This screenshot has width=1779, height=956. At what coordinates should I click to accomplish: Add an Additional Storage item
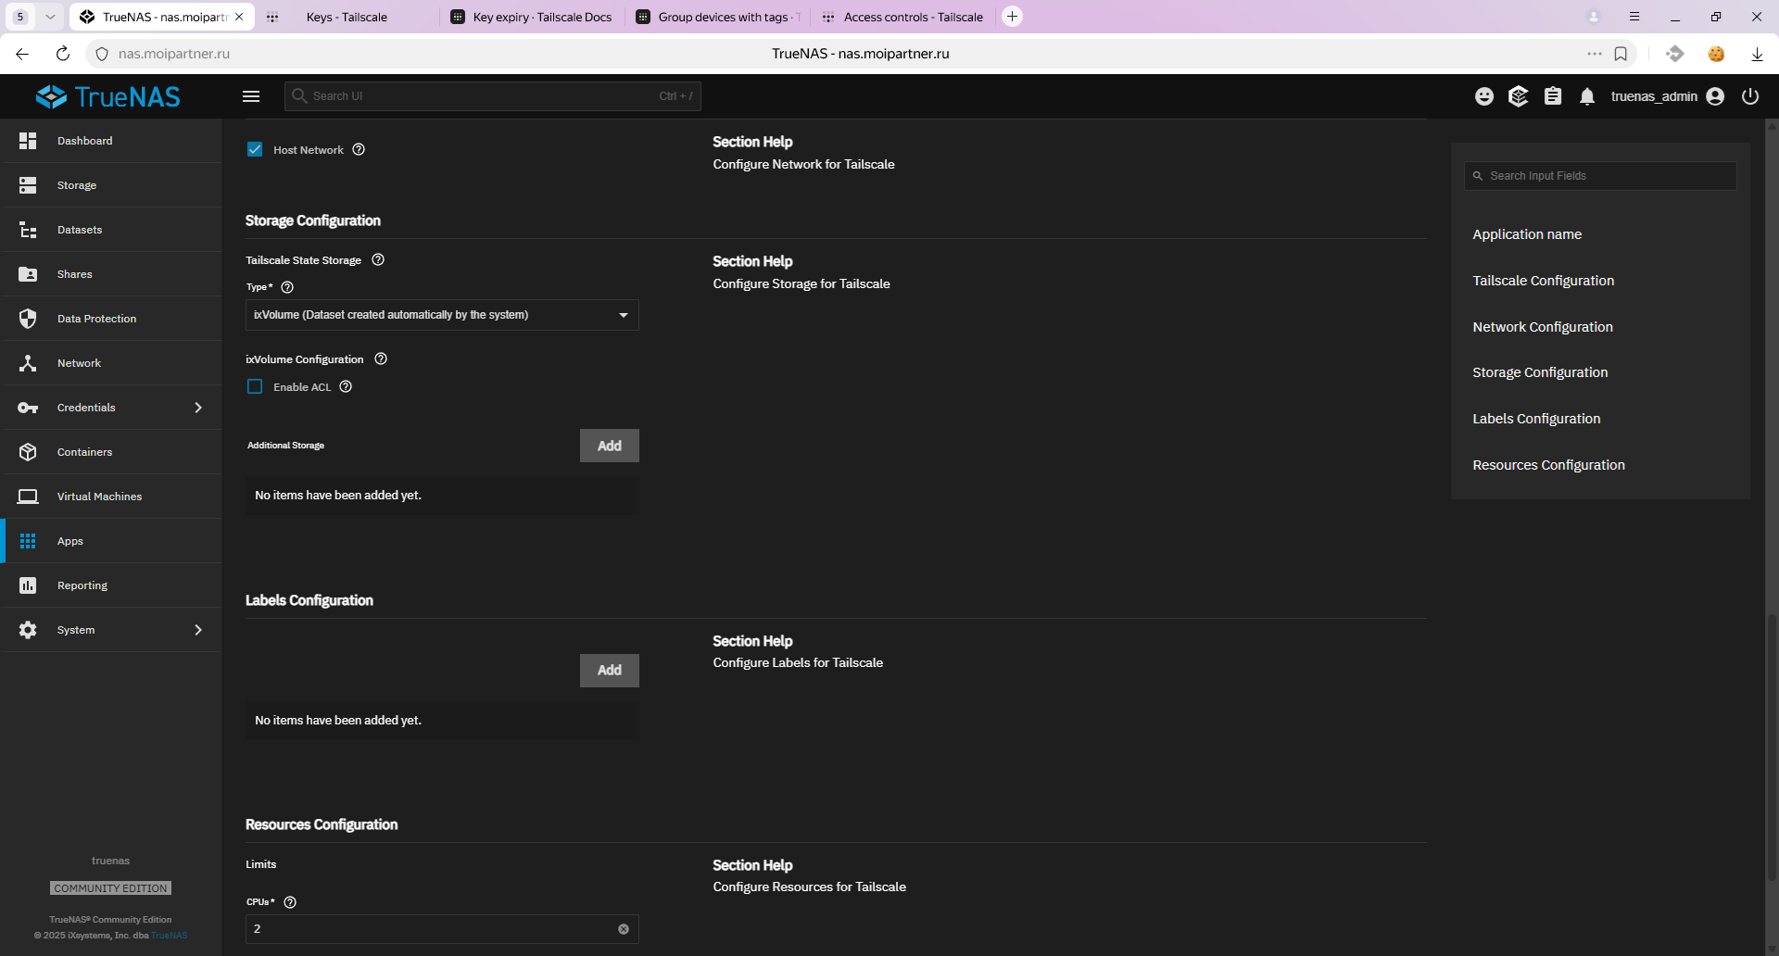609,446
